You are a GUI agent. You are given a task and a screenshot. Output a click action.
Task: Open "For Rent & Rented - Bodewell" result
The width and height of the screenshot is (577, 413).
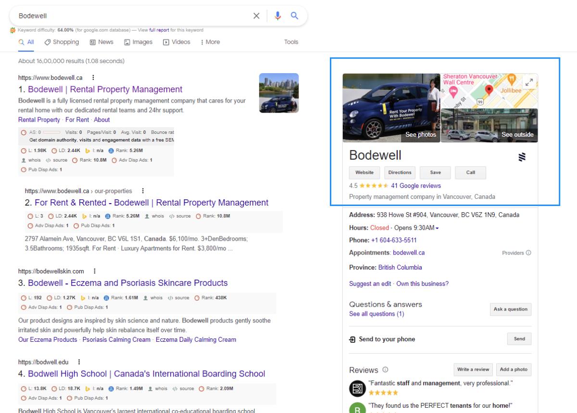(x=151, y=203)
